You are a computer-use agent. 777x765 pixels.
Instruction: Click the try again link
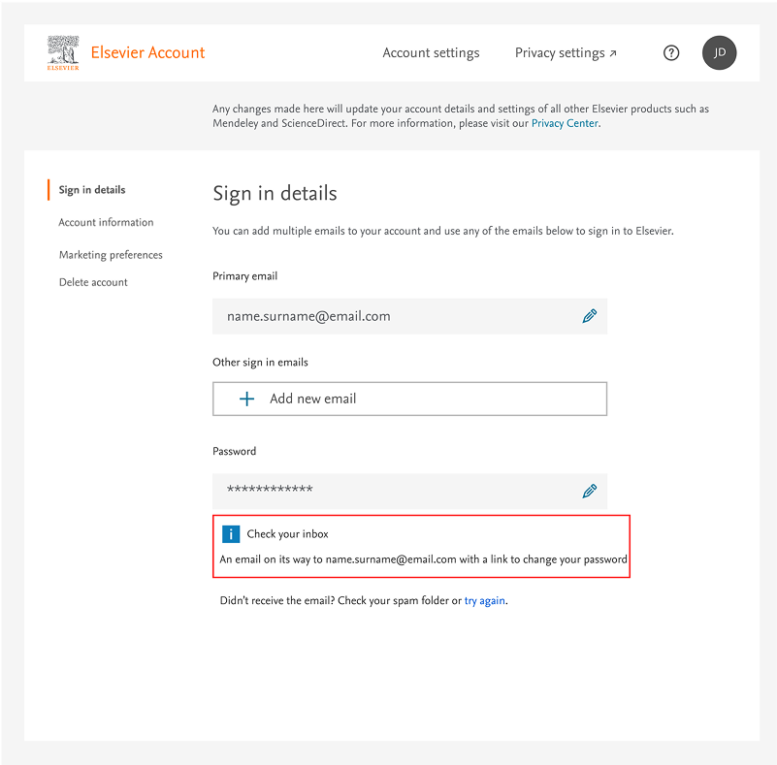click(484, 601)
